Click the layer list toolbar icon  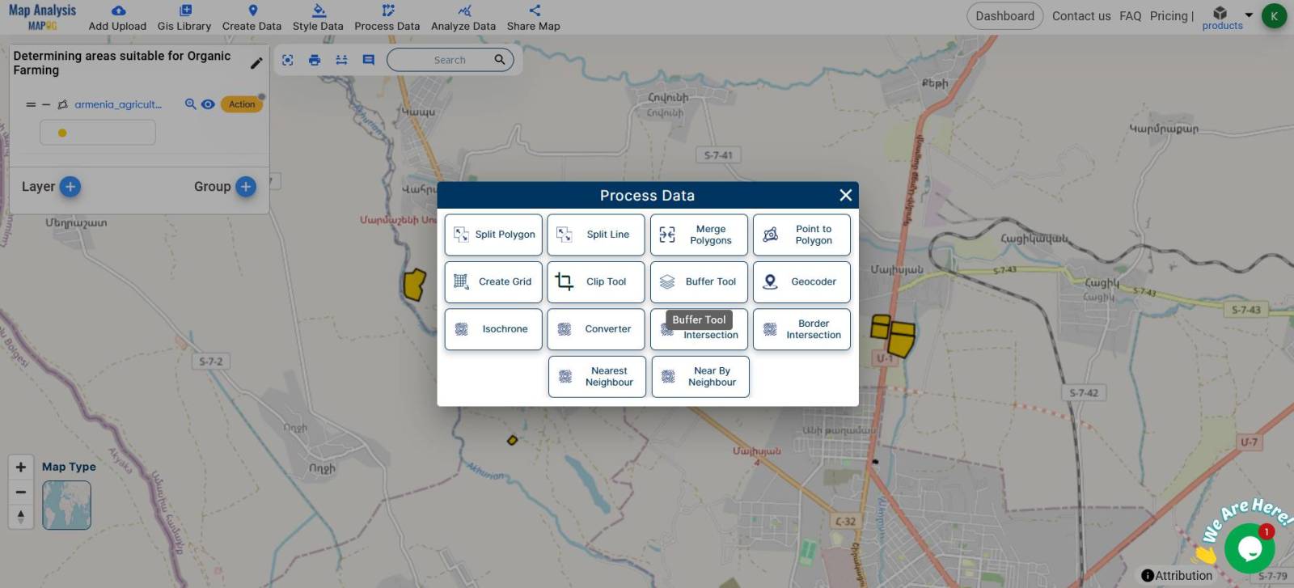pyautogui.click(x=341, y=60)
